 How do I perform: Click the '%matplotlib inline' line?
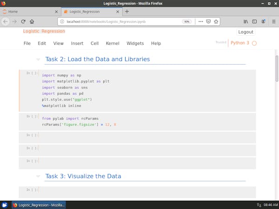61,106
